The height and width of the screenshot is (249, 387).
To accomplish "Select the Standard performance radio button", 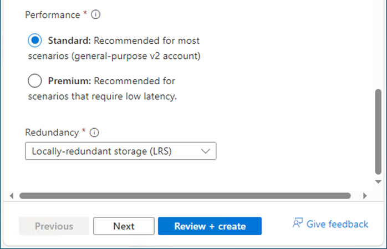I will tap(35, 40).
